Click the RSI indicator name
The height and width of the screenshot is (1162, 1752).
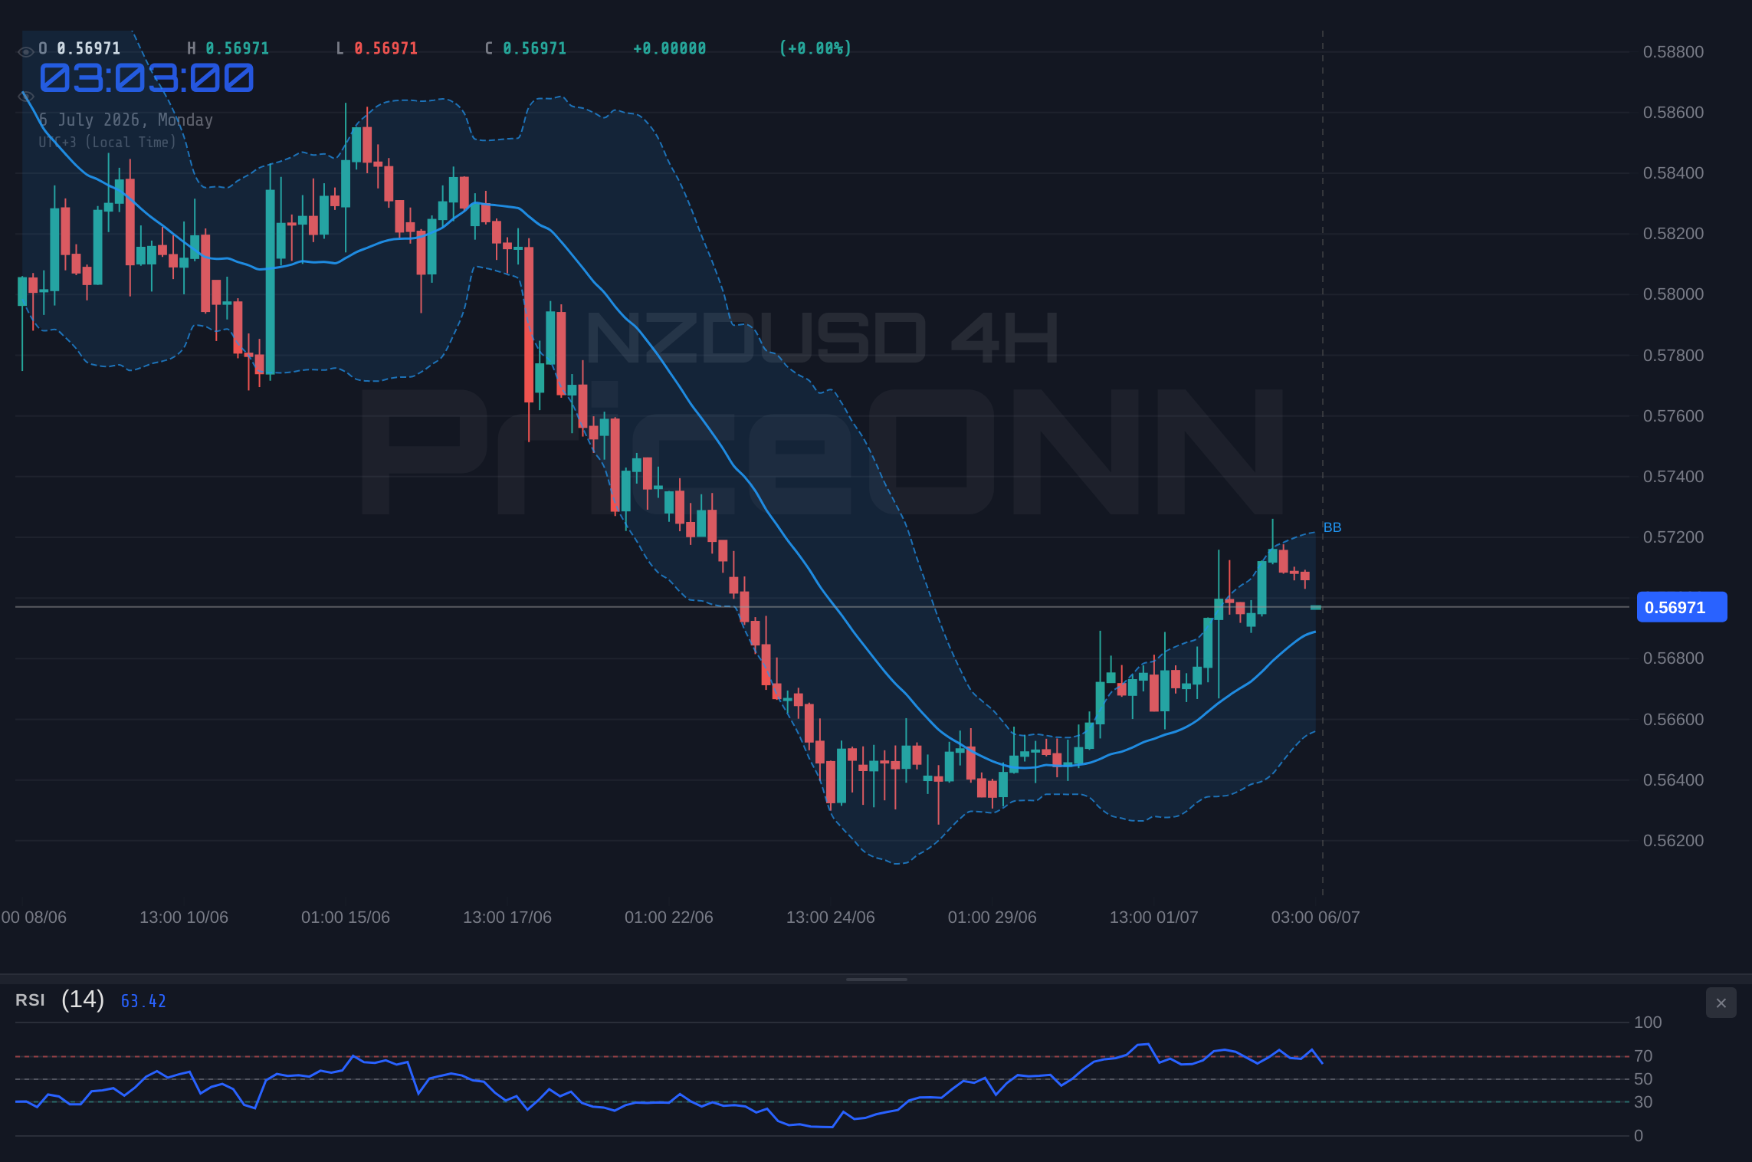click(30, 1000)
